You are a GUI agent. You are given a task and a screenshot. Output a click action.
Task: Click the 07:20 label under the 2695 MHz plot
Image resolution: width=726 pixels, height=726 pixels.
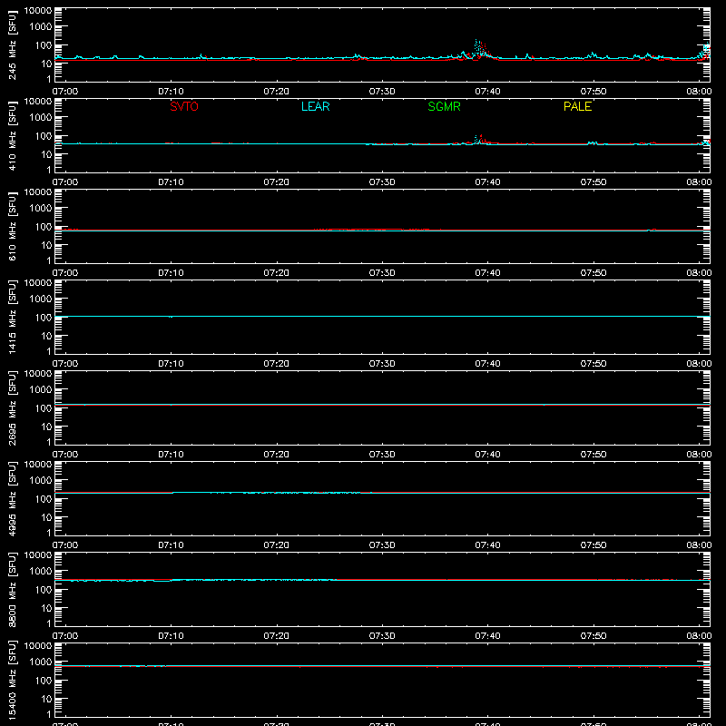tap(277, 455)
